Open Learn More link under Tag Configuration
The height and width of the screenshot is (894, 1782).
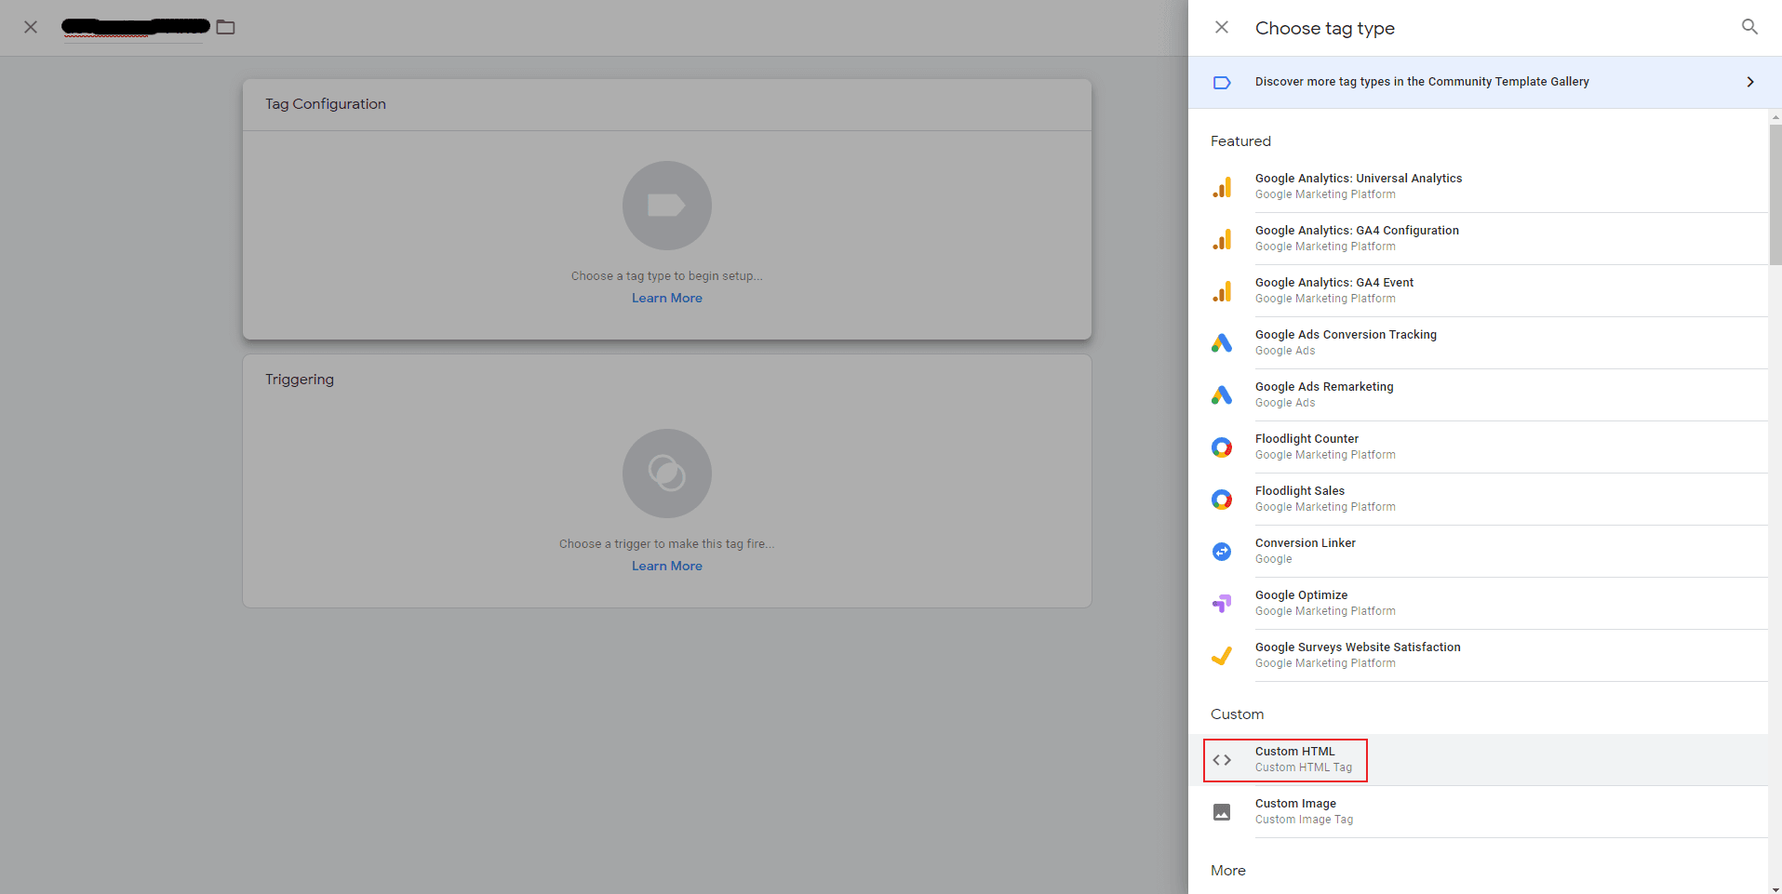[x=667, y=299]
